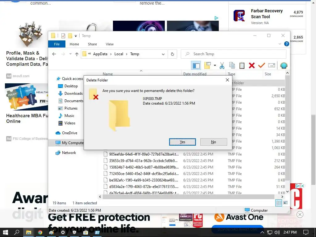Open Microsoft Store icon in taskbar
The width and height of the screenshot is (316, 237).
click(x=86, y=233)
